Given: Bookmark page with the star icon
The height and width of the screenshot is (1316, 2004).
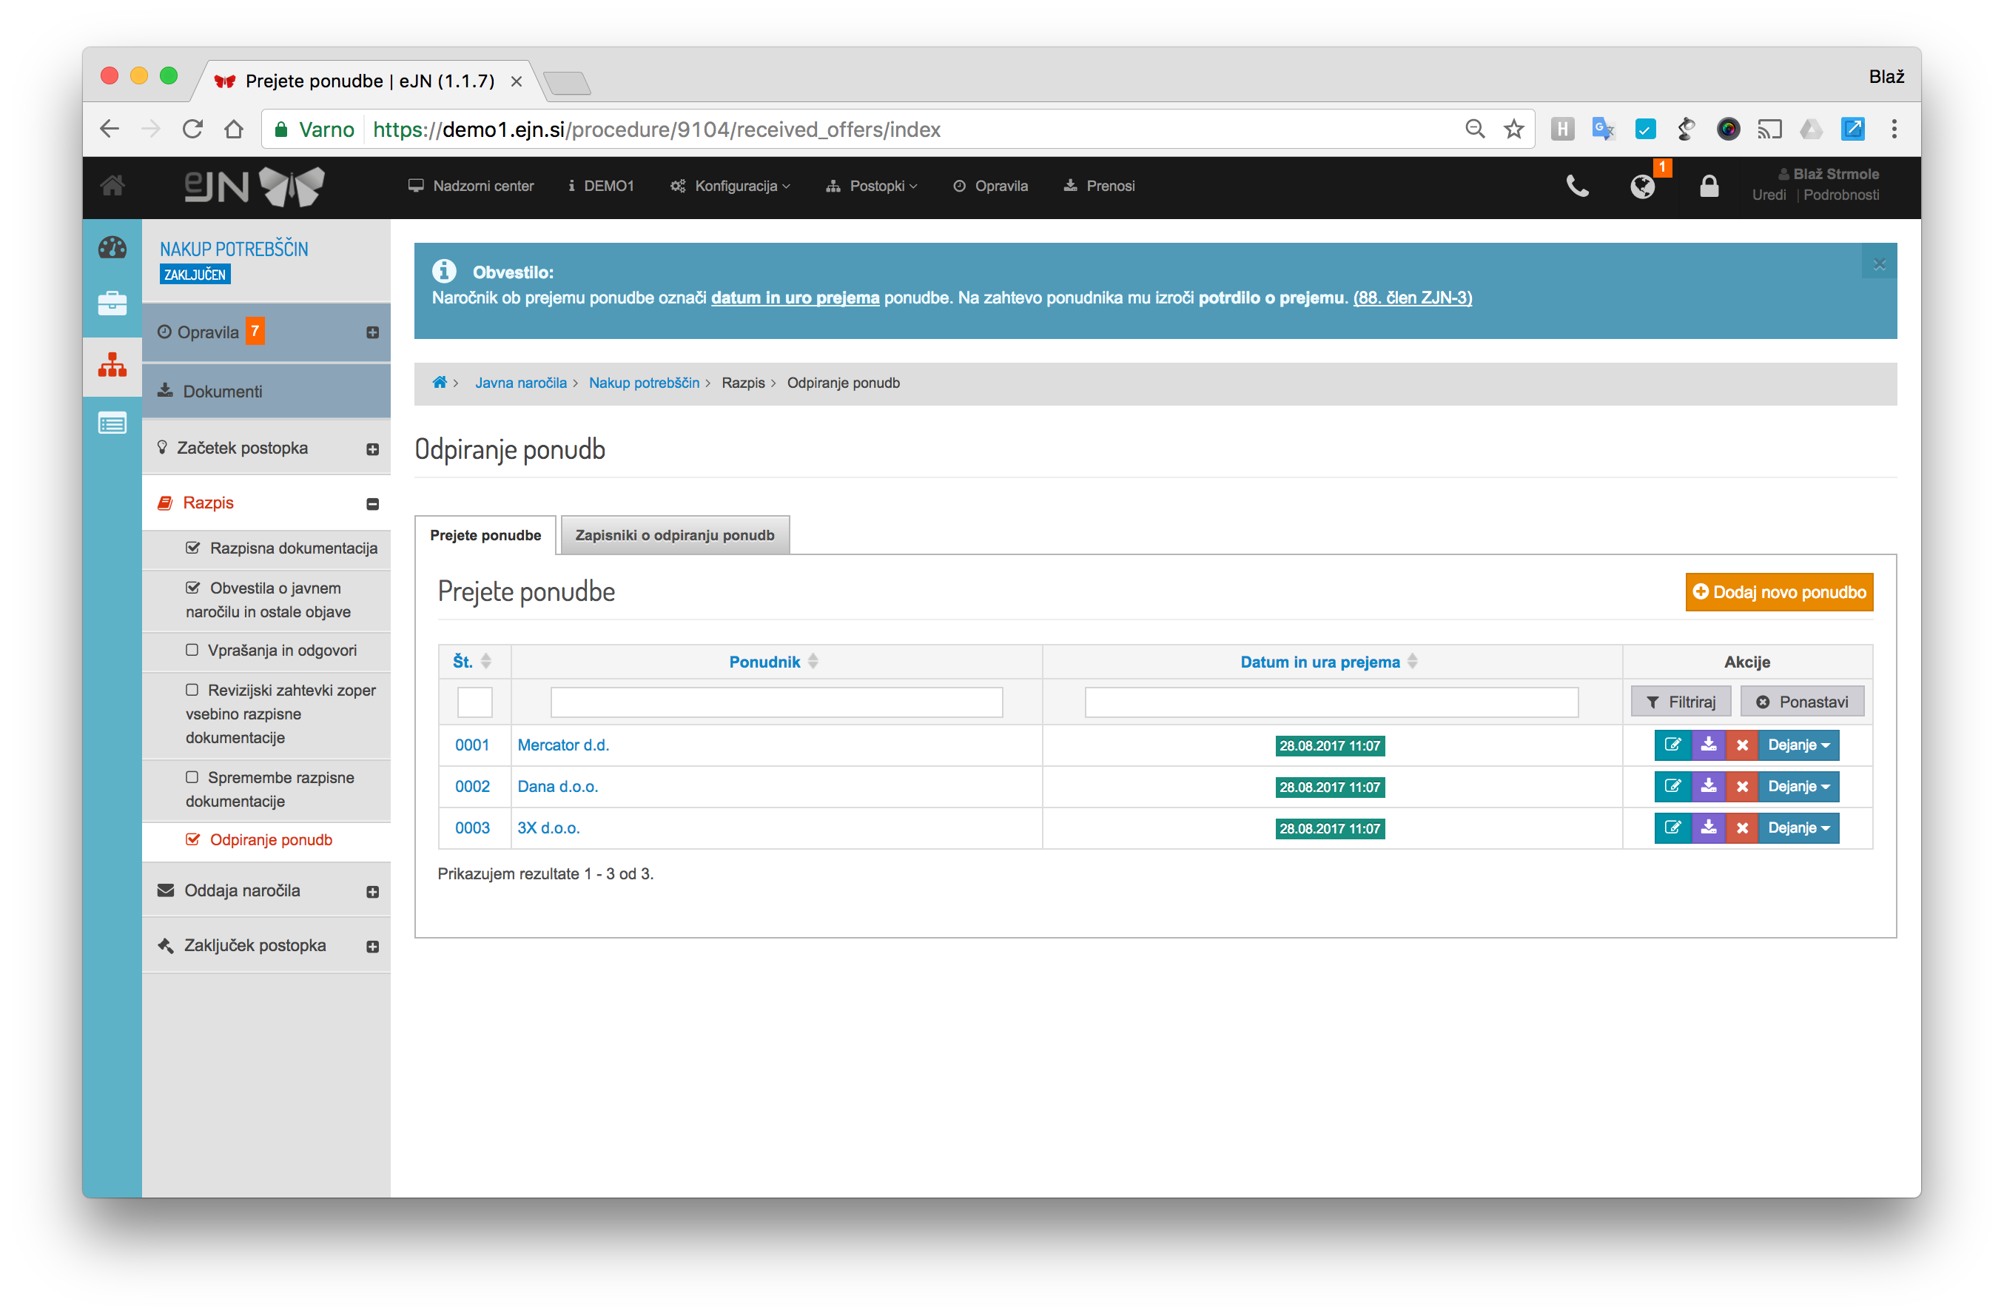Looking at the screenshot, I should click(x=1513, y=129).
